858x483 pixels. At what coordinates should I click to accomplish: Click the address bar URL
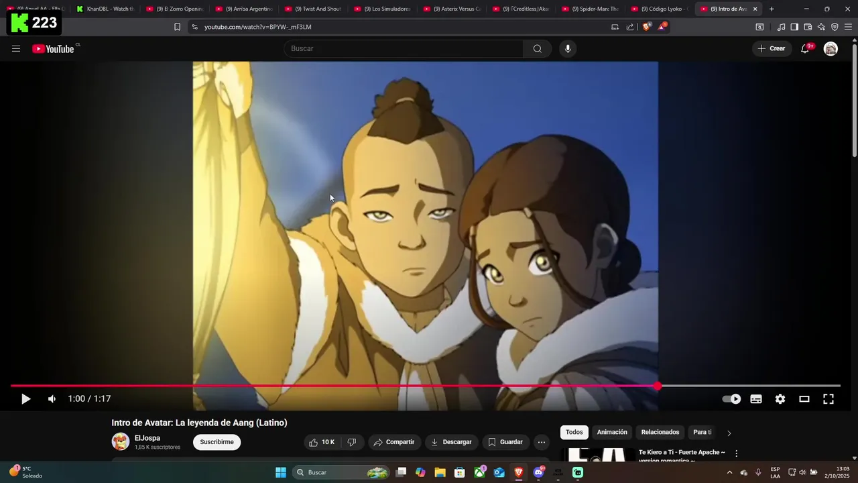click(258, 27)
